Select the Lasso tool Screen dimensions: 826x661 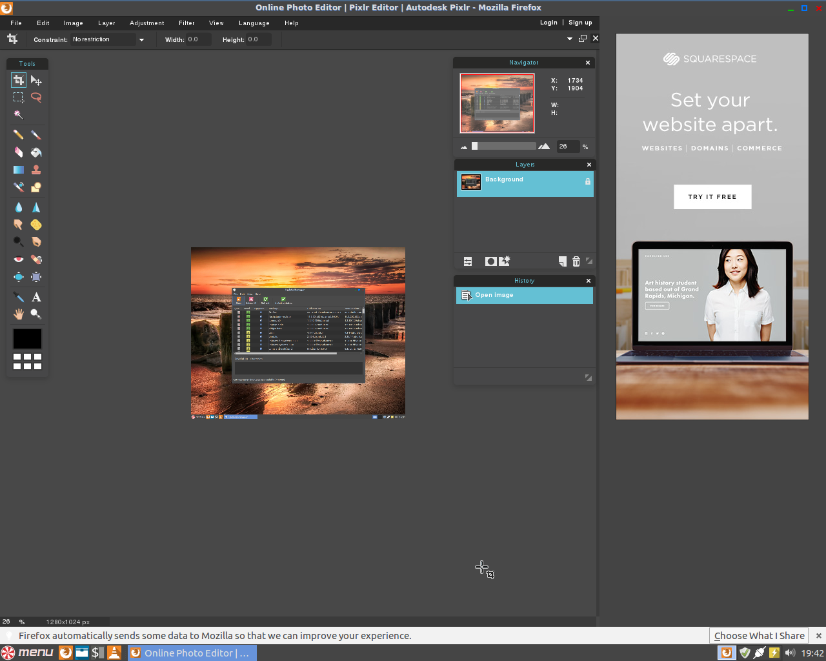point(36,97)
